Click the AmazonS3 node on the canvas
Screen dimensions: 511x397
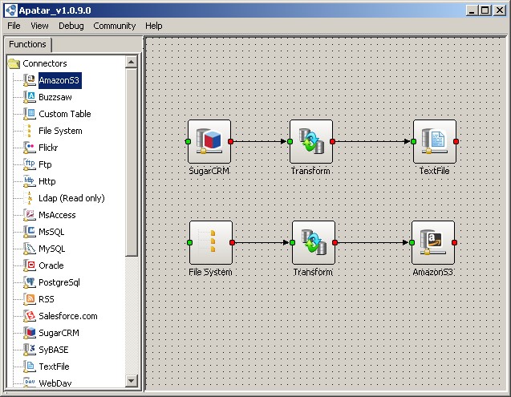(x=433, y=242)
